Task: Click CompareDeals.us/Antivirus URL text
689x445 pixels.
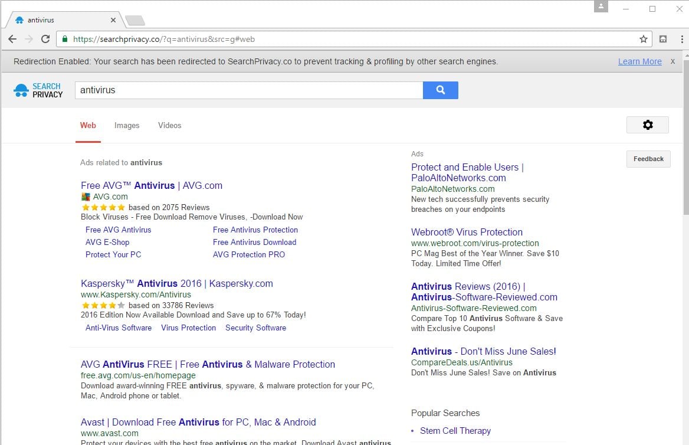Action: (x=462, y=362)
